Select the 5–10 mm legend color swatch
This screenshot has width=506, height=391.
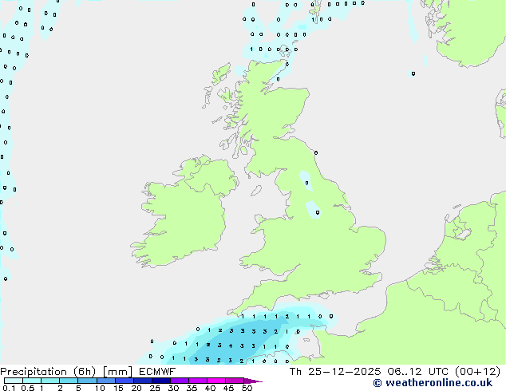click(87, 381)
